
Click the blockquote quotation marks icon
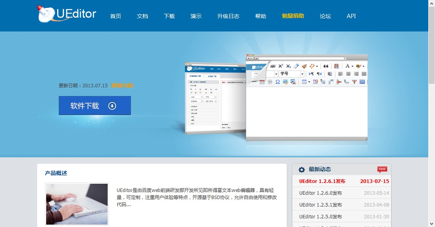tap(326, 66)
